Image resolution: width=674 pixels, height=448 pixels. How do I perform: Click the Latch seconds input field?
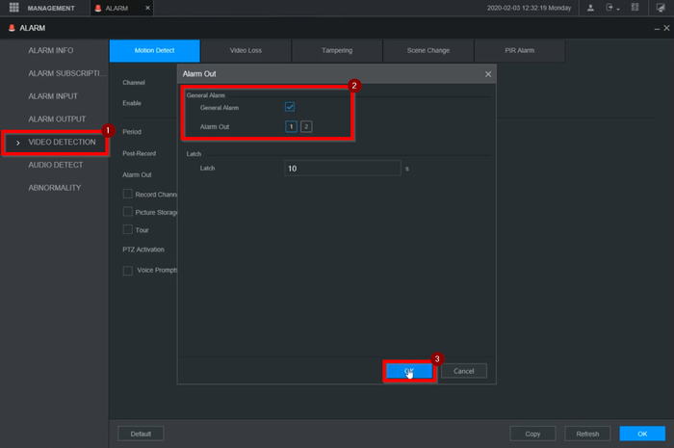tap(343, 168)
